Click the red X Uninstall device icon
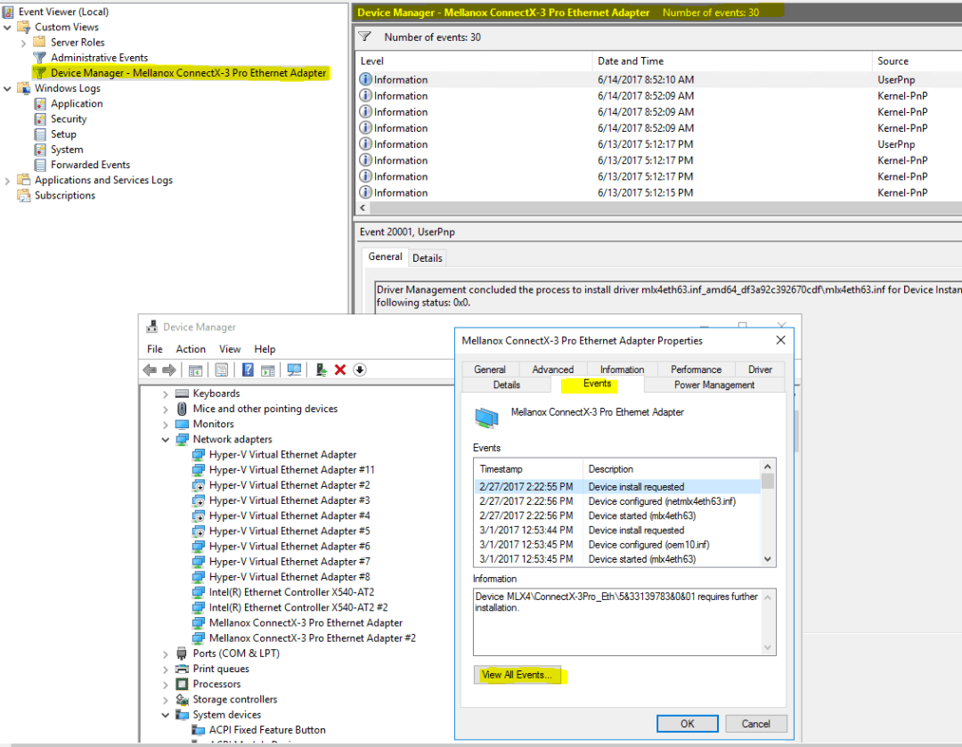Image resolution: width=962 pixels, height=747 pixels. click(x=340, y=369)
